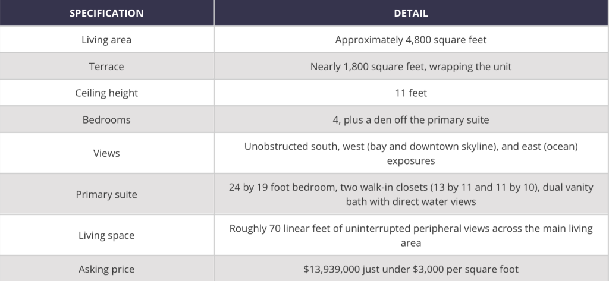Select the Primary suite label cell

tap(106, 194)
